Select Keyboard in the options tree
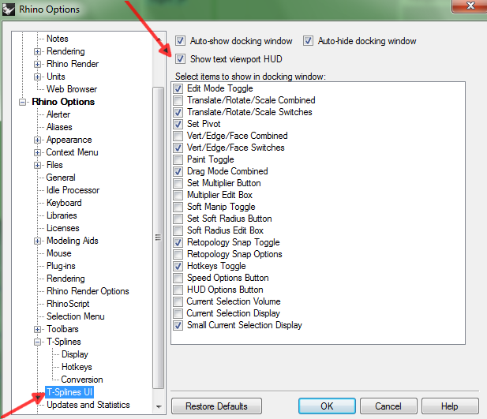The width and height of the screenshot is (487, 419). tap(64, 203)
